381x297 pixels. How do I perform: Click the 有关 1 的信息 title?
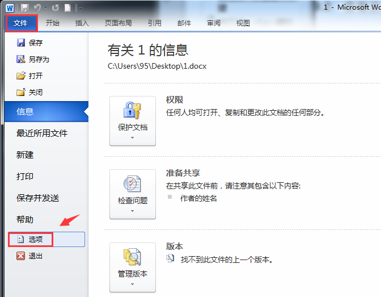(148, 50)
